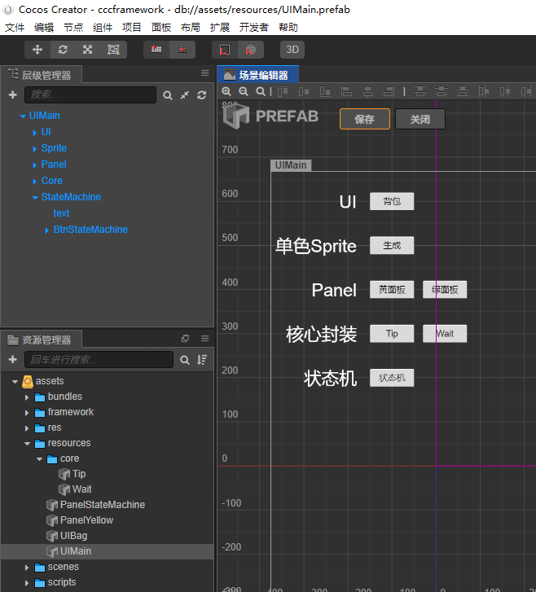536x592 pixels.
Task: Reset scene editor zoom
Action: 260,91
